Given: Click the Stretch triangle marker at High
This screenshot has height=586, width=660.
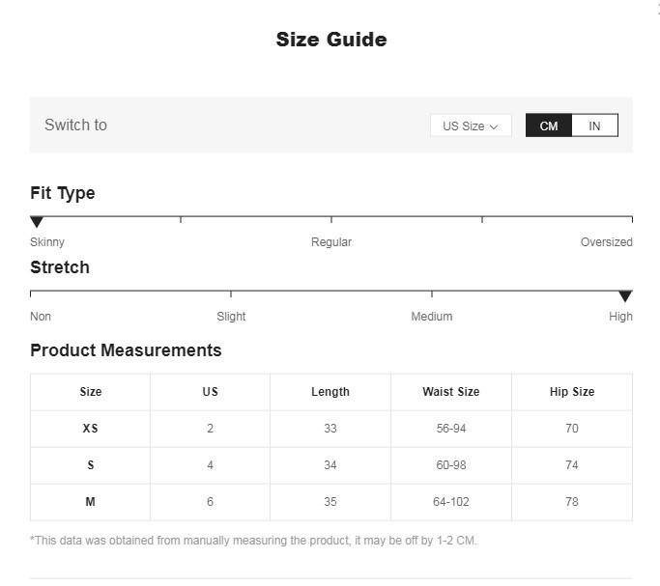Looking at the screenshot, I should (x=625, y=296).
